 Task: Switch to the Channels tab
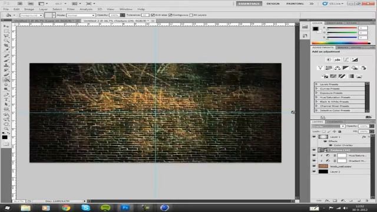tap(335, 122)
